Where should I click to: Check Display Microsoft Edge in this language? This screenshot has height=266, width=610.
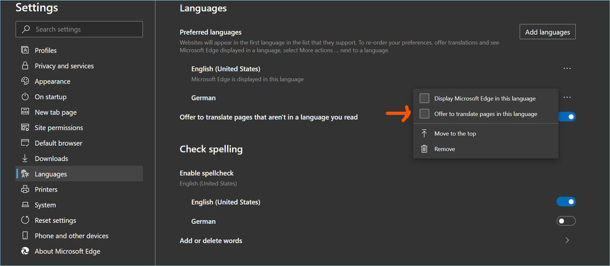424,98
